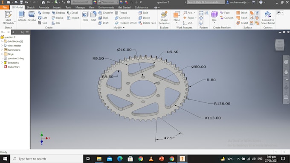The width and height of the screenshot is (290, 163).
Task: Select the Revolve tool
Action: pyautogui.click(x=32, y=16)
